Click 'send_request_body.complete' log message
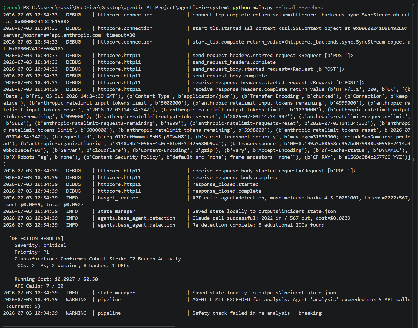The height and width of the screenshot is (328, 418). click(230, 76)
